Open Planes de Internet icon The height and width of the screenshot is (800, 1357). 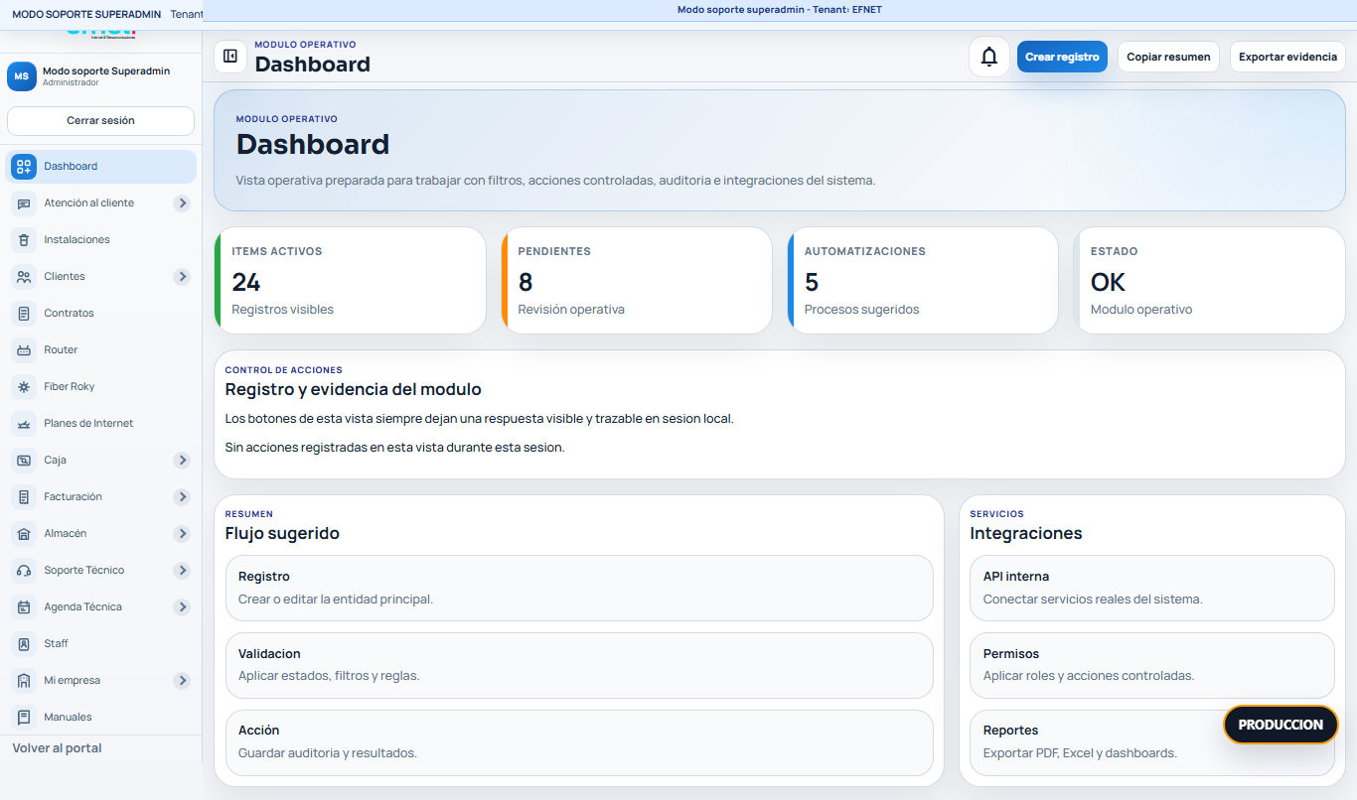[24, 423]
